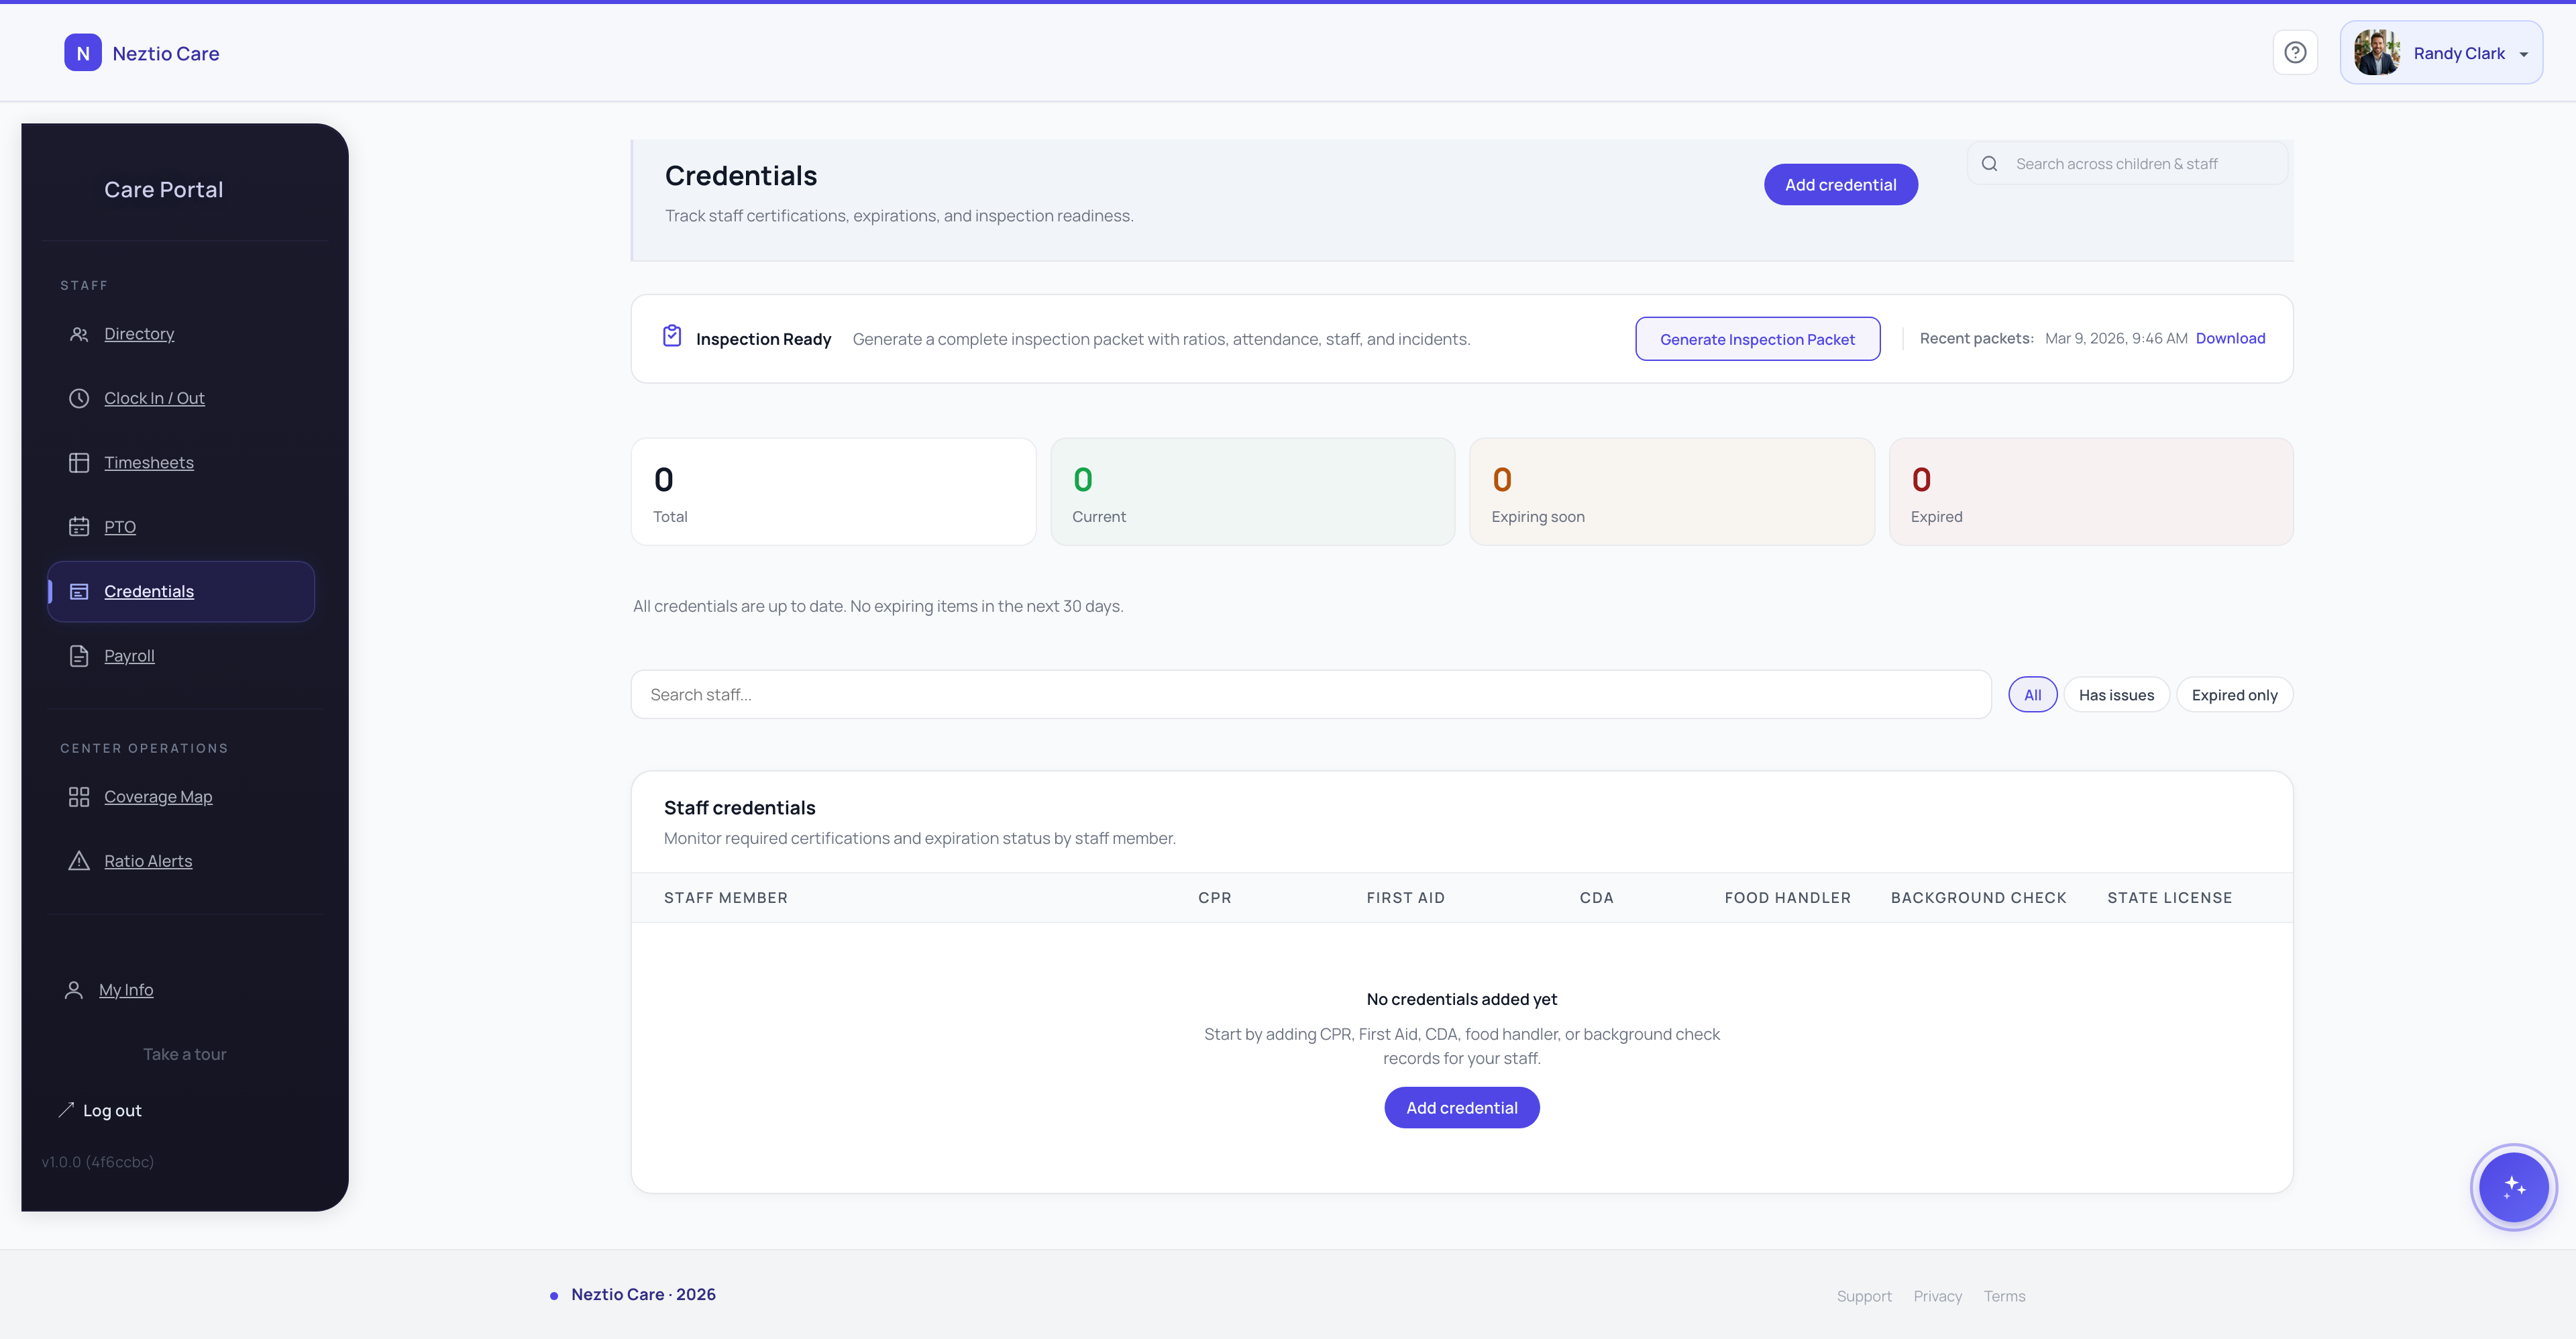Viewport: 2576px width, 1339px height.
Task: Click the Clock In / Out clock icon
Action: click(80, 398)
